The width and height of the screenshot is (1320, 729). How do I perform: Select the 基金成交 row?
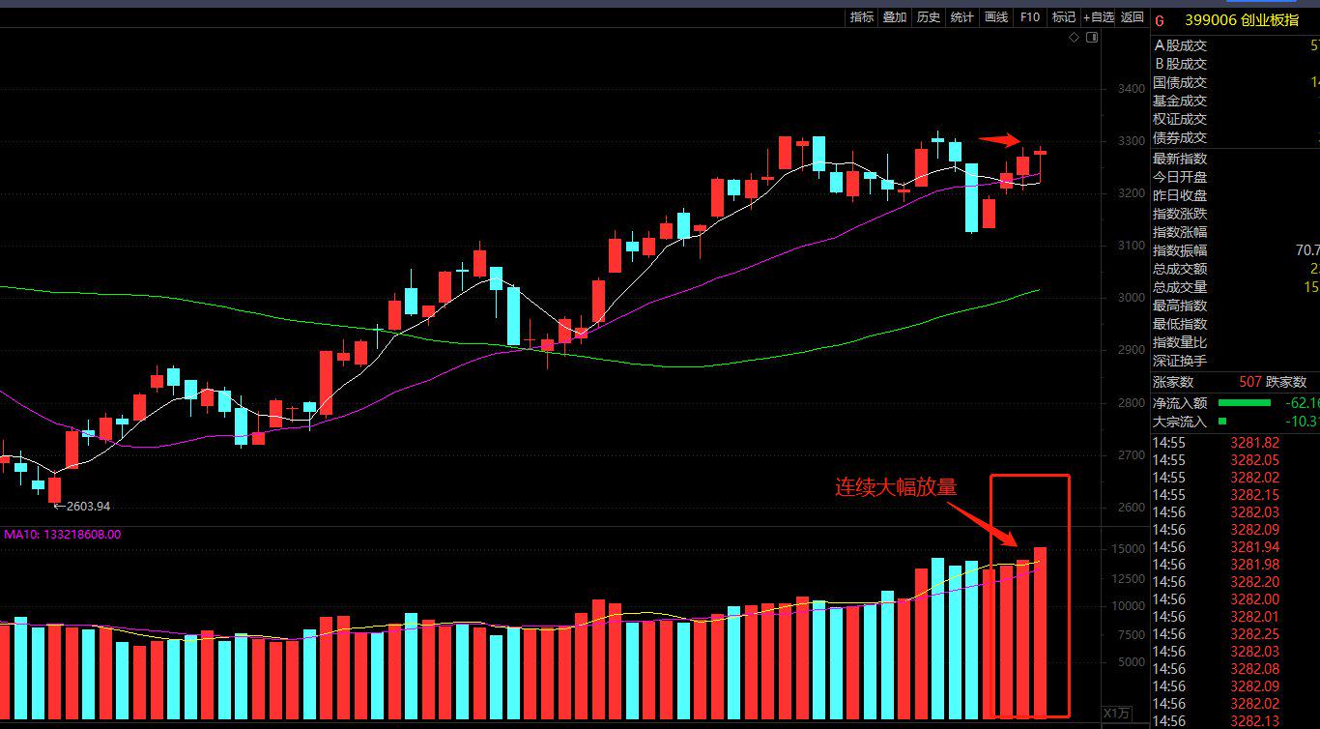1235,101
